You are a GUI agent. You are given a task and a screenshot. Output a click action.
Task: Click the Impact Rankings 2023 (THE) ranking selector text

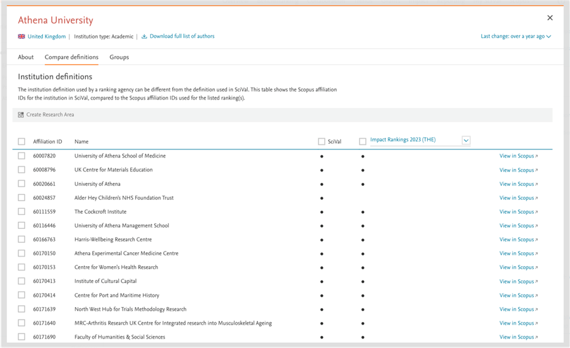(403, 139)
